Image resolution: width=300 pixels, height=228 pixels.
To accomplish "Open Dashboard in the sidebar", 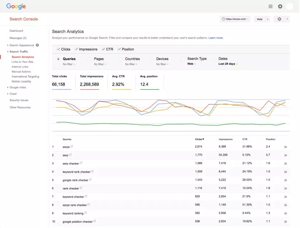I will 16,31.
